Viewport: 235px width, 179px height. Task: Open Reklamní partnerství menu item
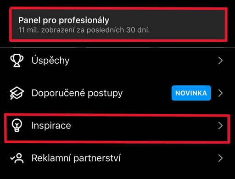coord(117,158)
